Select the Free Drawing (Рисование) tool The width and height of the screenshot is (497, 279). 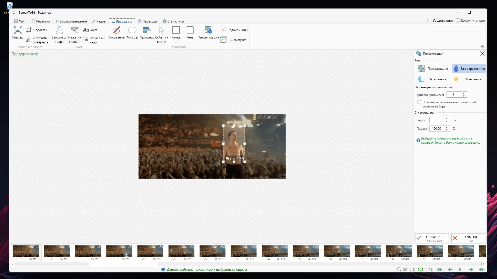(116, 33)
